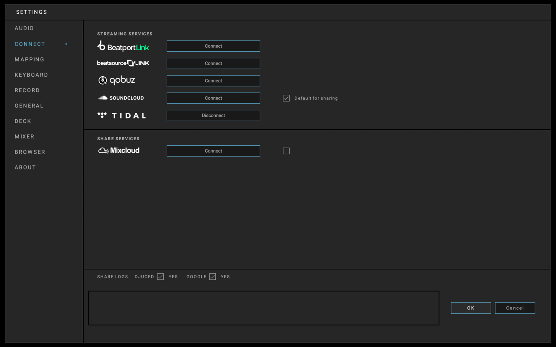
Task: Click the Beatsource LINK logo
Action: [123, 63]
